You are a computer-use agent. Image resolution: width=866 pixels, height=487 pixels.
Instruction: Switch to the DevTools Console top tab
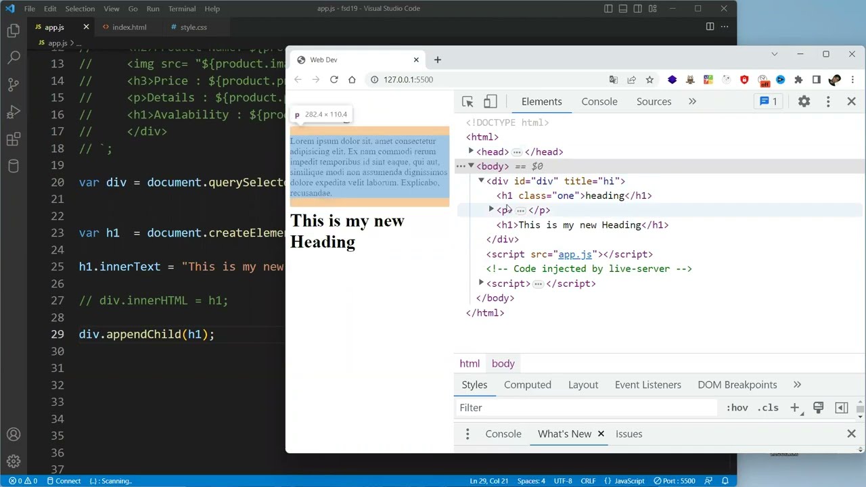coord(599,101)
